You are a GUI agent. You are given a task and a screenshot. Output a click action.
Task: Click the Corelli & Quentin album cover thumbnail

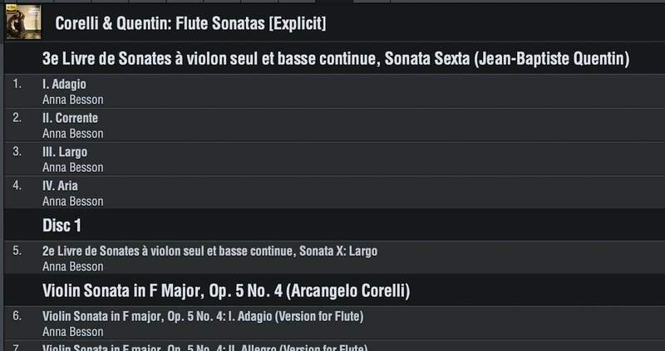click(23, 22)
